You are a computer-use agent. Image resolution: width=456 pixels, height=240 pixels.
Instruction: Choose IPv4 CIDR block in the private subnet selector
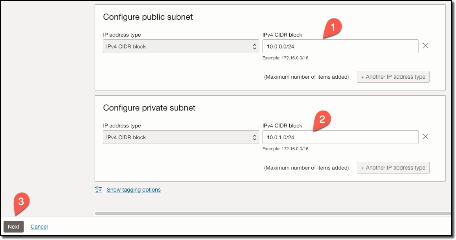click(x=181, y=137)
